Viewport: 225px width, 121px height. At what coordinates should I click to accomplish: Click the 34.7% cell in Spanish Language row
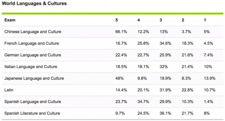[143, 102]
